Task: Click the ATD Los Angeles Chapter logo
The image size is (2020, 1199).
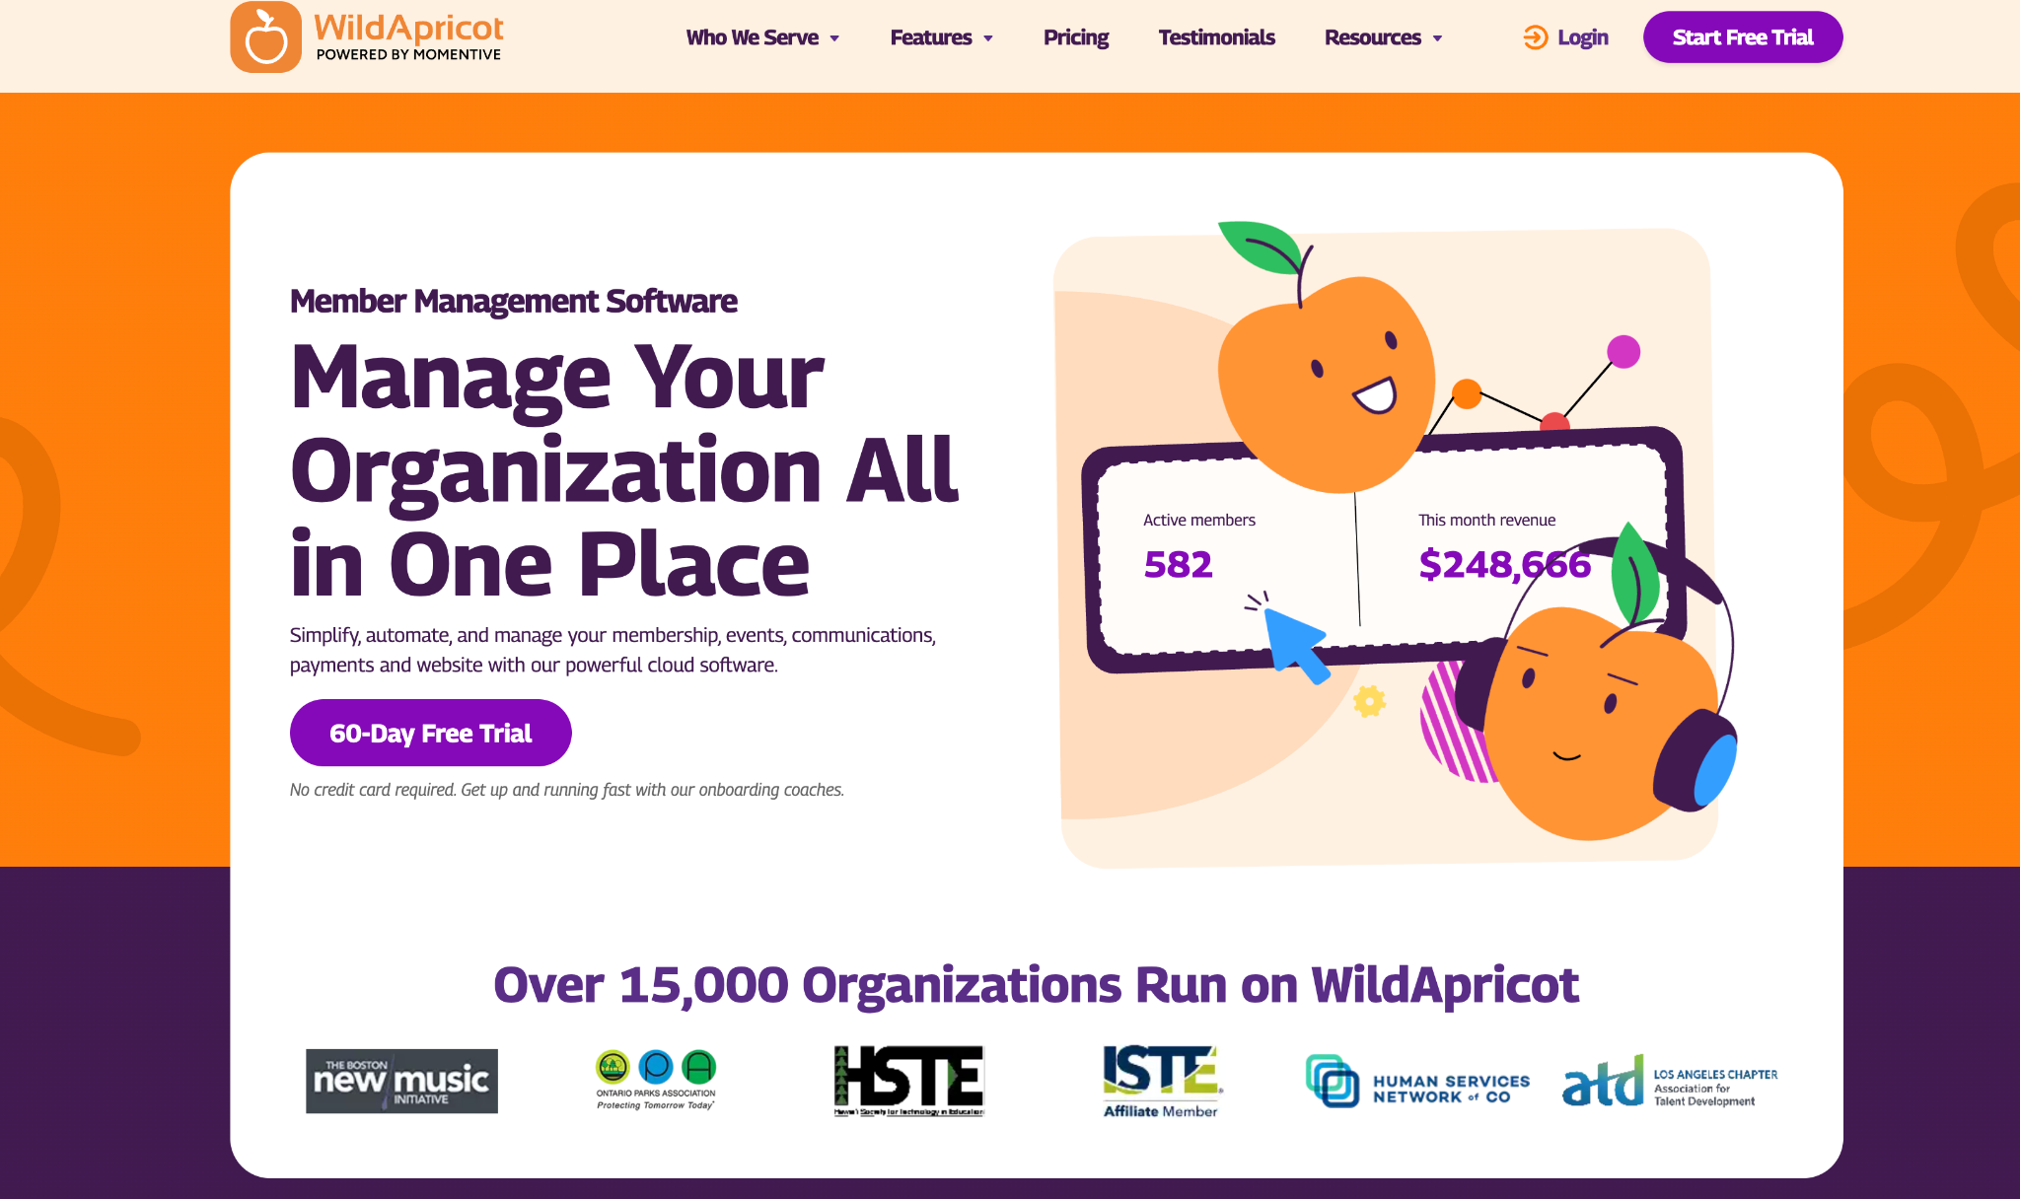Action: point(1670,1081)
